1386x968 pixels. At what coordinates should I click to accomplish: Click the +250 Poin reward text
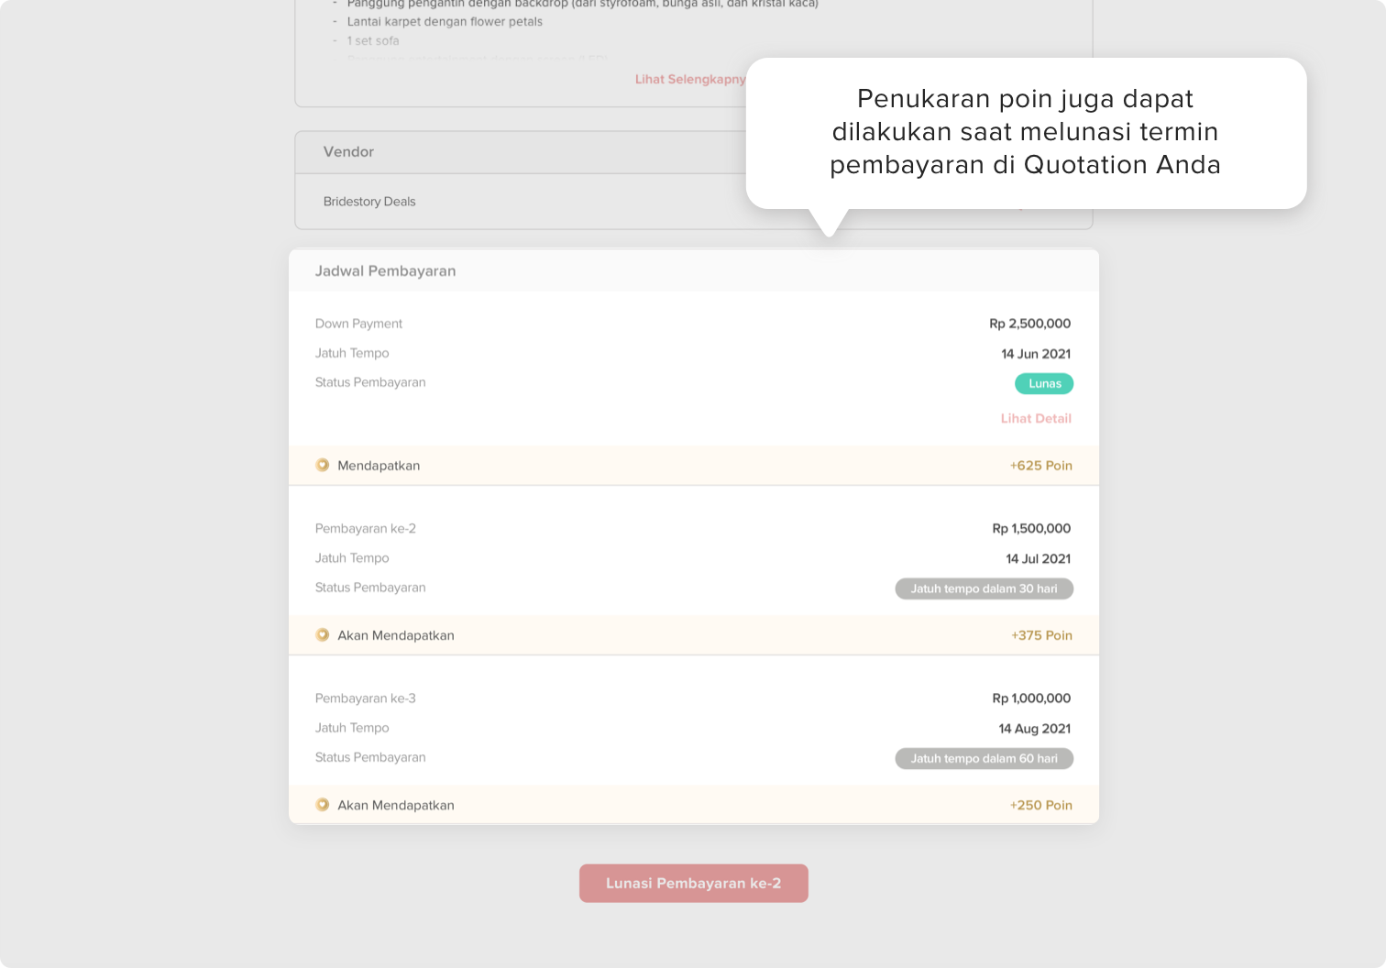(x=1040, y=805)
